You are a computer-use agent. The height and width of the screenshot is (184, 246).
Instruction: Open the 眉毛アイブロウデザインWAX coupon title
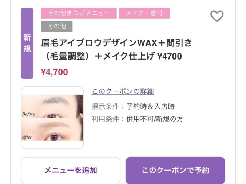click(116, 43)
